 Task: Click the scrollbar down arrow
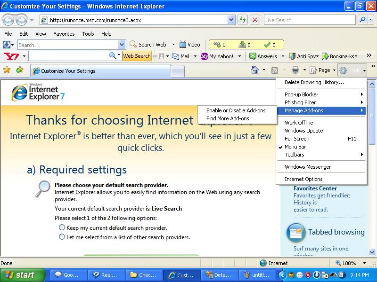point(372,252)
